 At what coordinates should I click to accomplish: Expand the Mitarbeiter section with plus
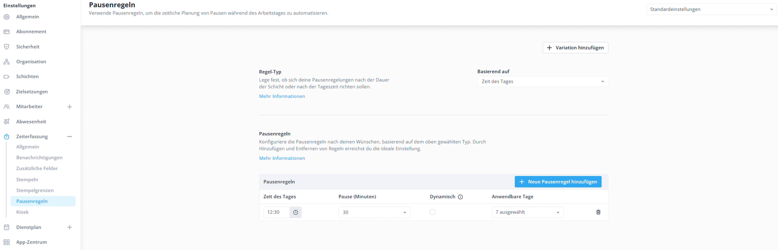69,107
